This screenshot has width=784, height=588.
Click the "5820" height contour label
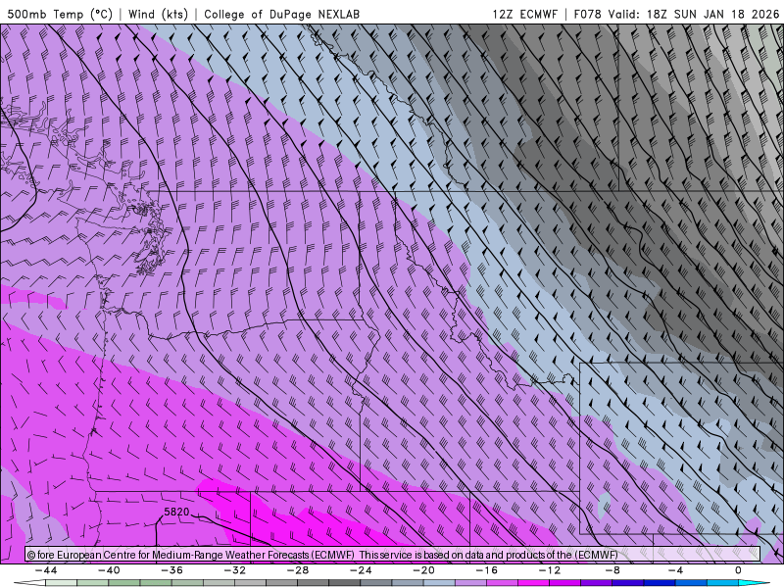pos(177,512)
